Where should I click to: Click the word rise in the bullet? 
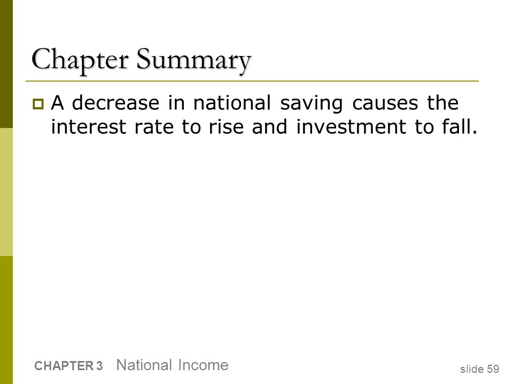tap(227, 127)
